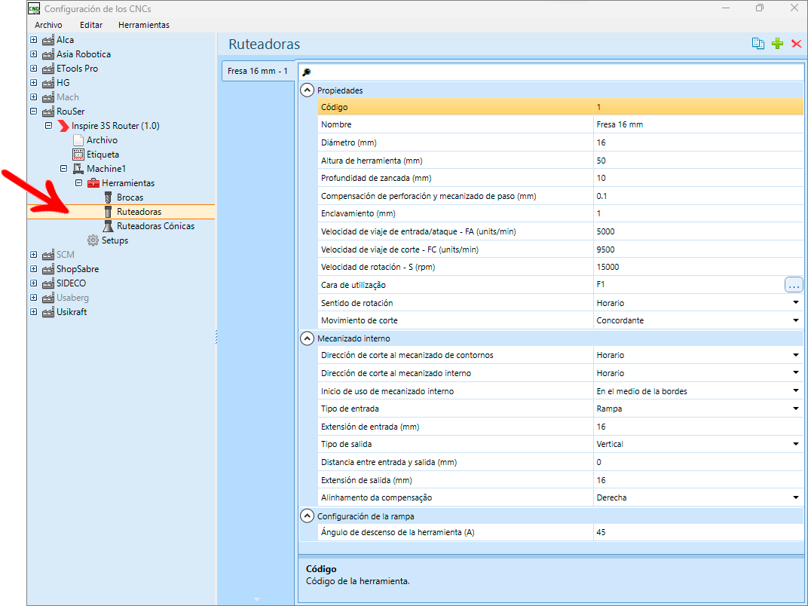
Task: Click the red Inspire 3S Router arrow icon
Action: click(63, 126)
